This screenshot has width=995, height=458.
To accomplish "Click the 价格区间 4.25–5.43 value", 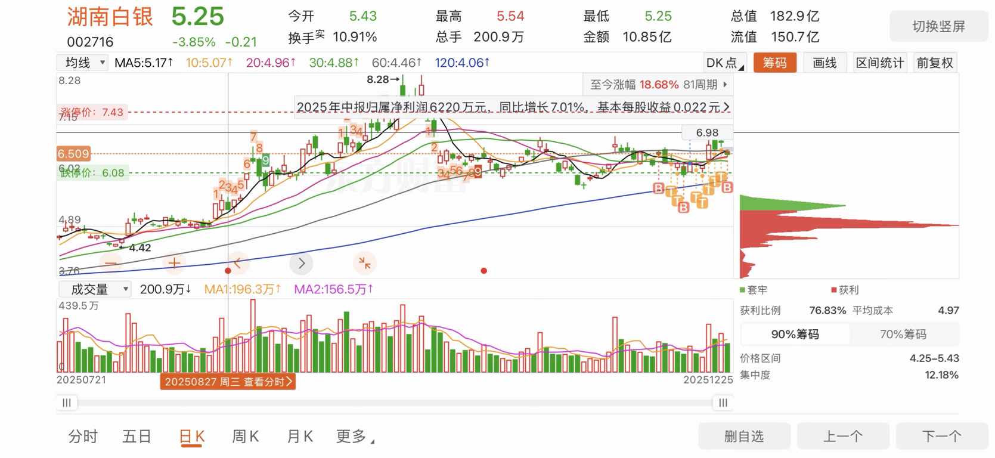I will click(934, 358).
